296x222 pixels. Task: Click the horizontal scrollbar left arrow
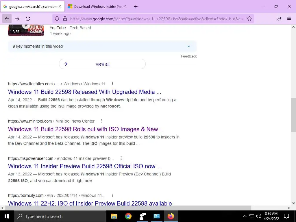point(2,208)
